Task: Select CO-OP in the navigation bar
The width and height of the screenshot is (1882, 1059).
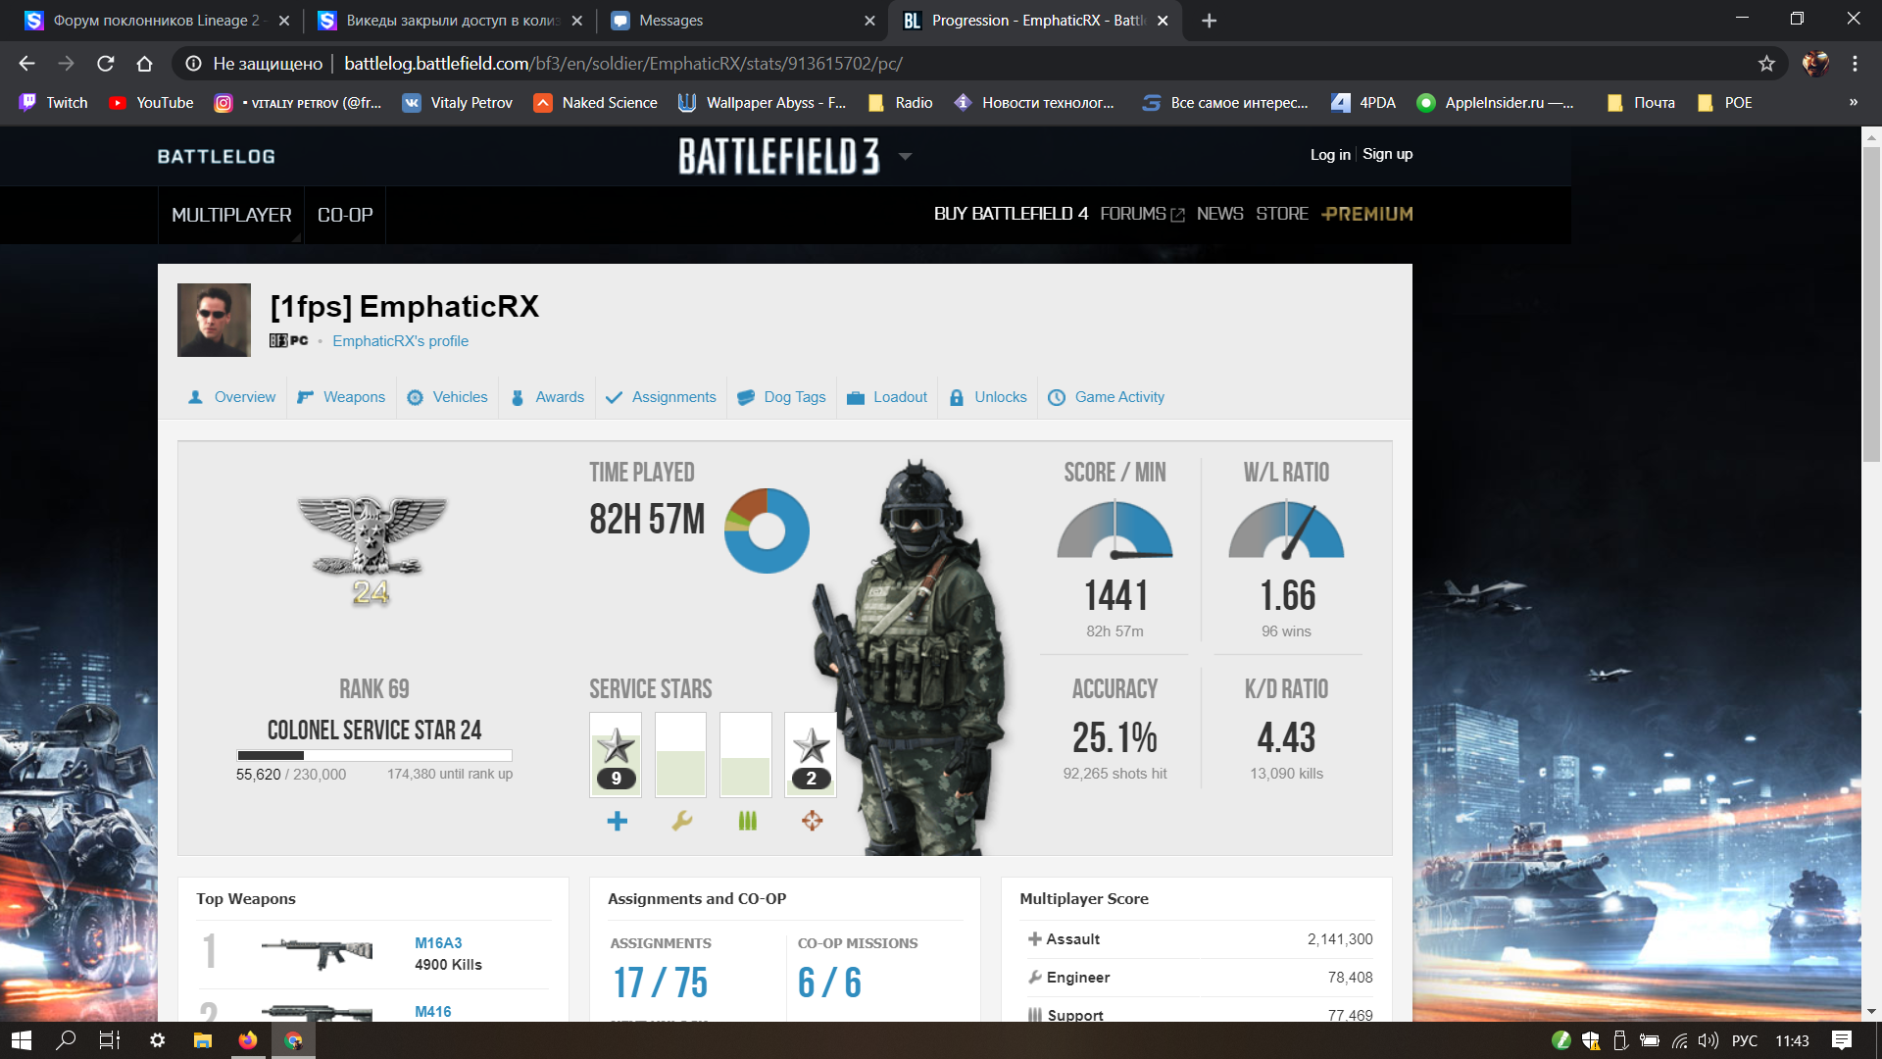Action: point(345,215)
